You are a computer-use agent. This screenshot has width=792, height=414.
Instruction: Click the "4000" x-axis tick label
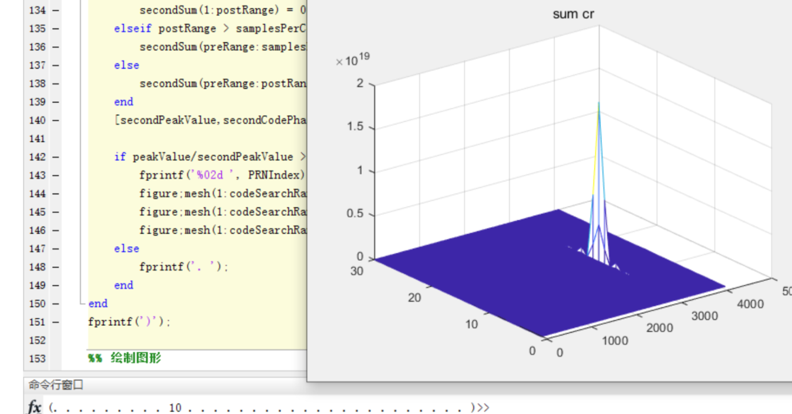[751, 304]
